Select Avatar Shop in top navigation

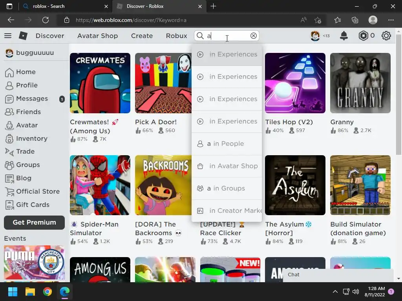click(98, 36)
